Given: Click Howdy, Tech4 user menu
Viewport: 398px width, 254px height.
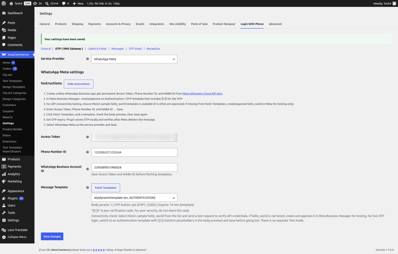Looking at the screenshot, I should tap(384, 4).
